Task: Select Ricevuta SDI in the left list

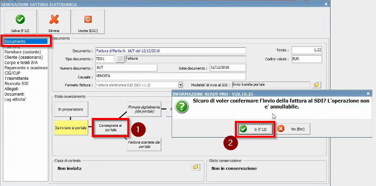Action: click(17, 84)
